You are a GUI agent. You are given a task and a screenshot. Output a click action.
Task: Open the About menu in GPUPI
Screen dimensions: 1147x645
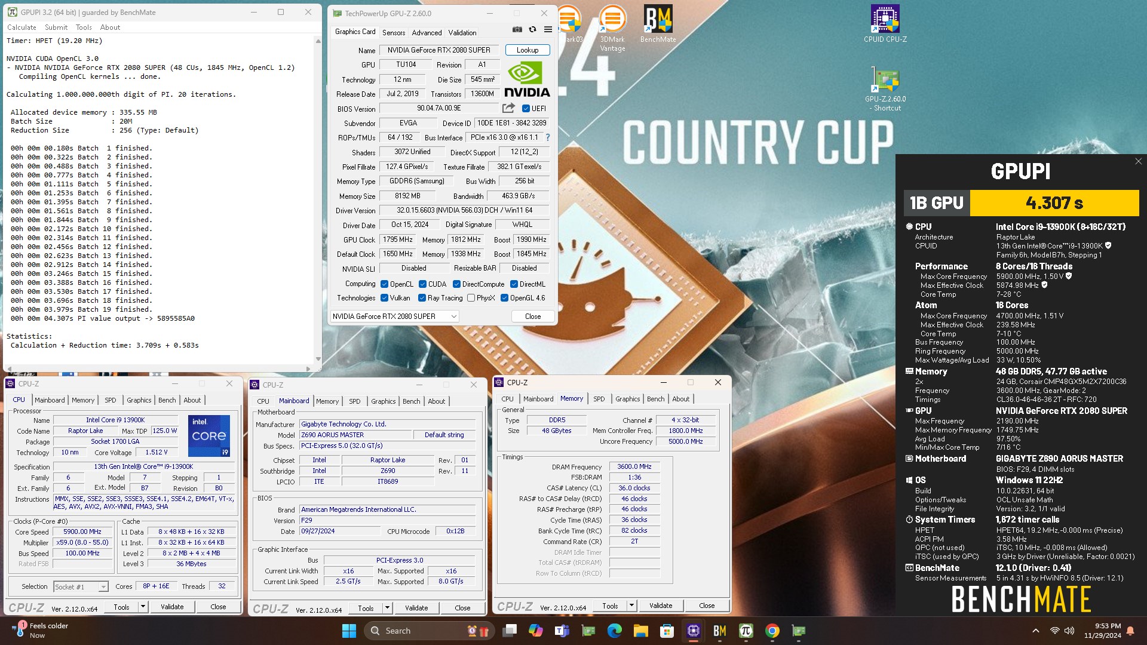110,27
